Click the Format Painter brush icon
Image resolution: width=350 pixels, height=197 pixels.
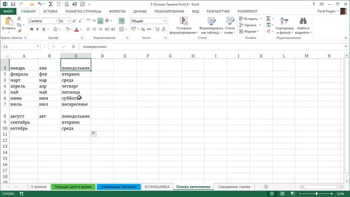(x=19, y=31)
